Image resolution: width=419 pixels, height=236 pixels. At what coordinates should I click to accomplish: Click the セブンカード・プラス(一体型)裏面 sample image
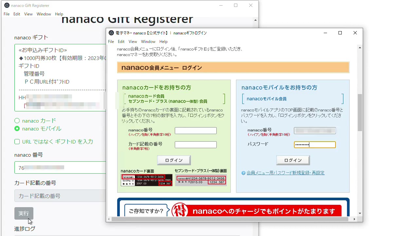[x=201, y=180]
